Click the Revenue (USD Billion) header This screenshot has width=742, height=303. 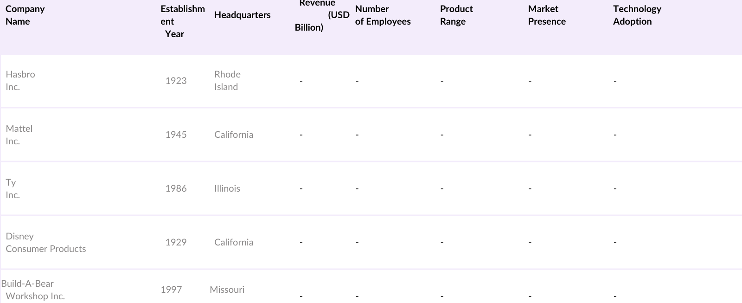[321, 15]
